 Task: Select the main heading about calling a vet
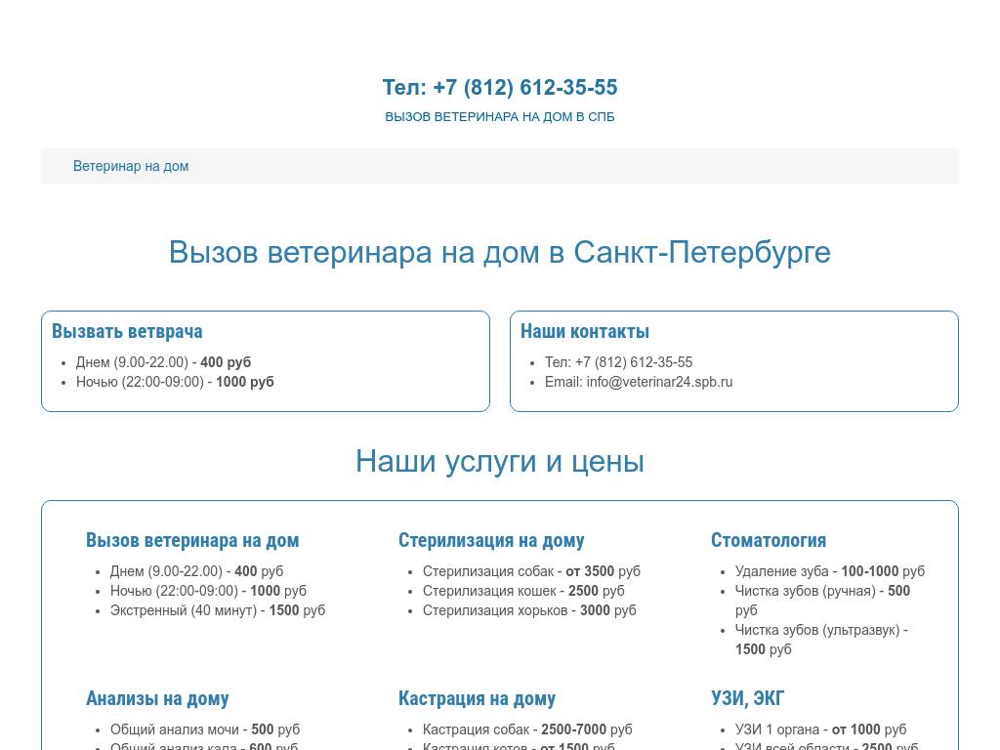(x=499, y=252)
